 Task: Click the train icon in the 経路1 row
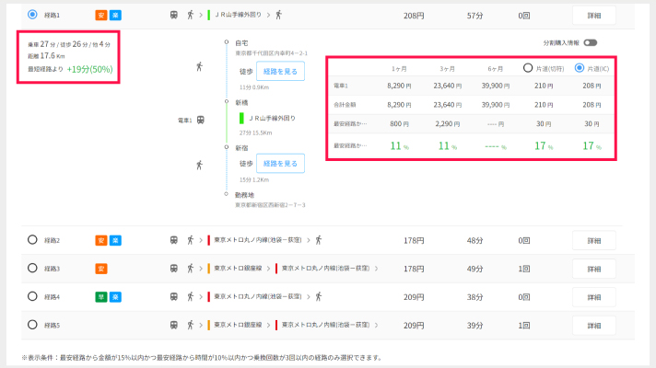174,16
